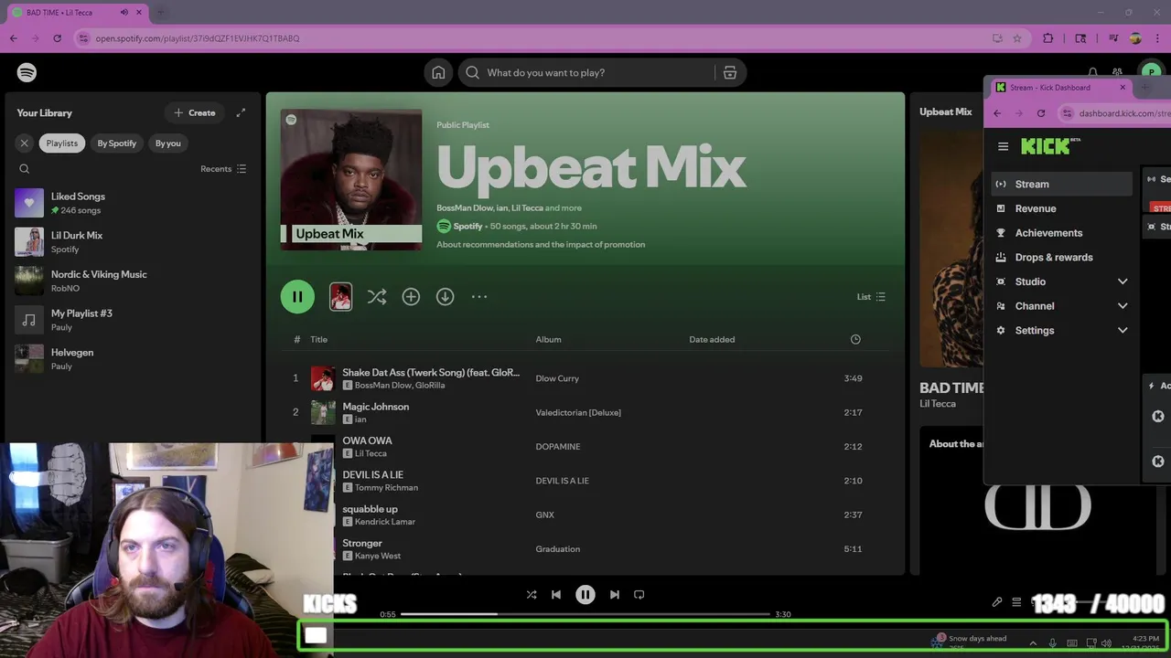Select BAD TIME • Lil Tecca browser tab
This screenshot has width=1171, height=658.
(78, 12)
